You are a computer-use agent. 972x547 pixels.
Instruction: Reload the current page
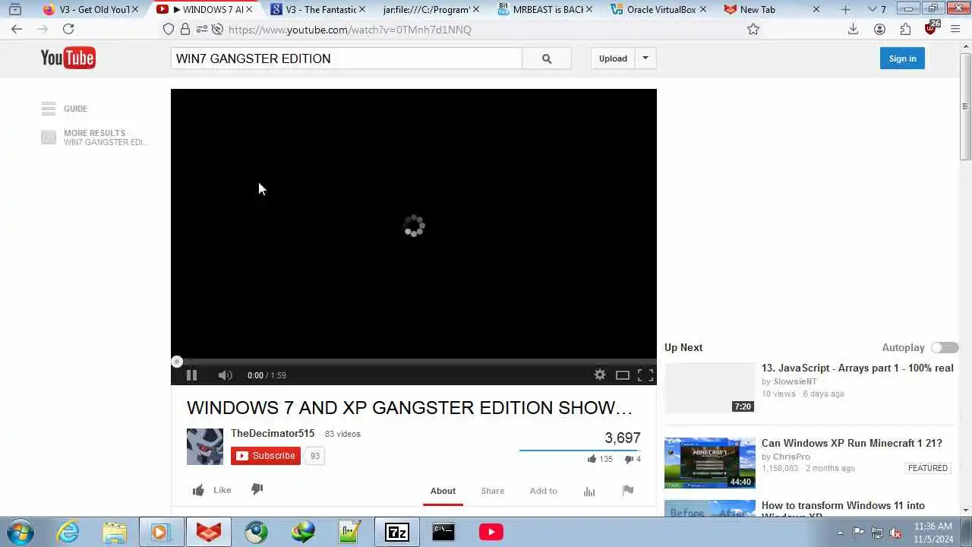[x=68, y=29]
